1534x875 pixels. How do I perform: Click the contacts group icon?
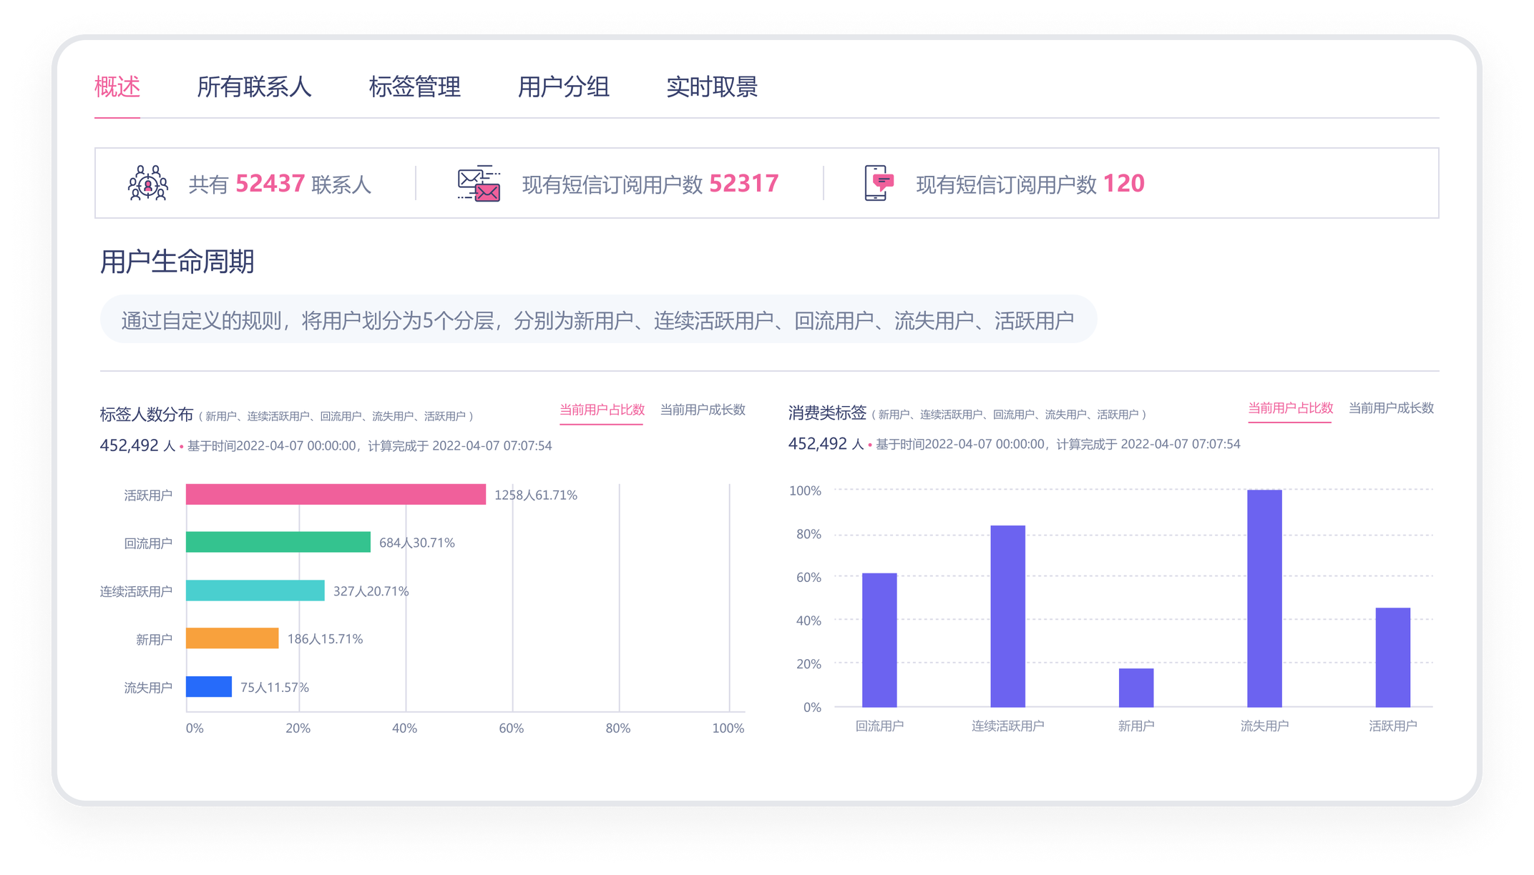coord(148,183)
